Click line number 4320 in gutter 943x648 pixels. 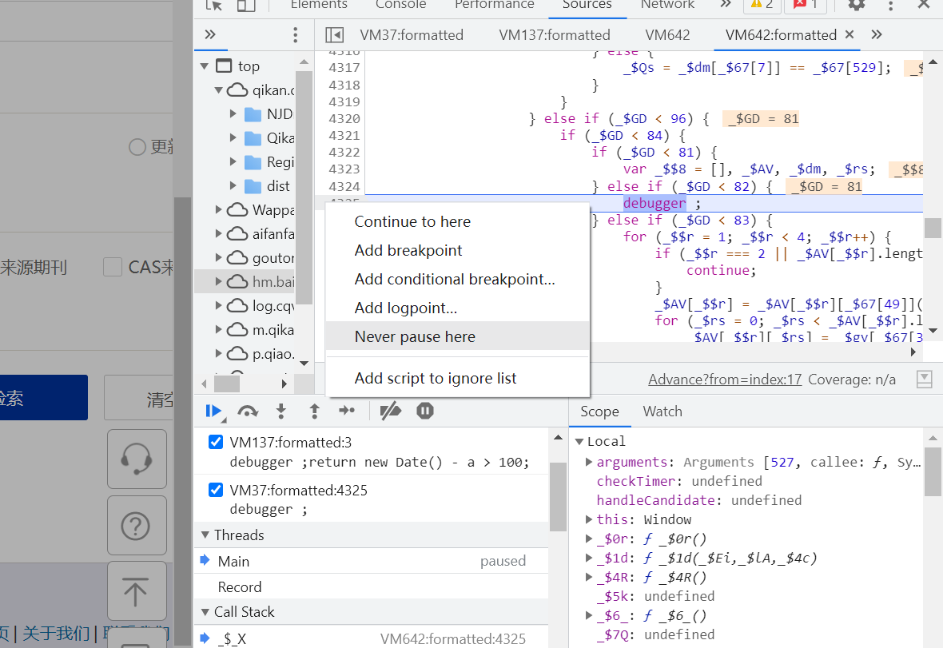point(344,118)
